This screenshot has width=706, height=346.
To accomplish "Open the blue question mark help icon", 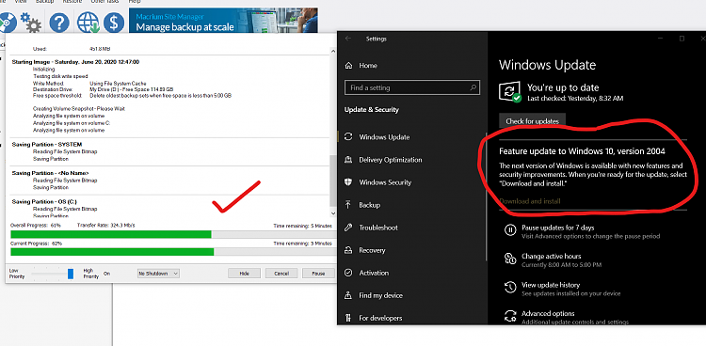I will coord(59,23).
